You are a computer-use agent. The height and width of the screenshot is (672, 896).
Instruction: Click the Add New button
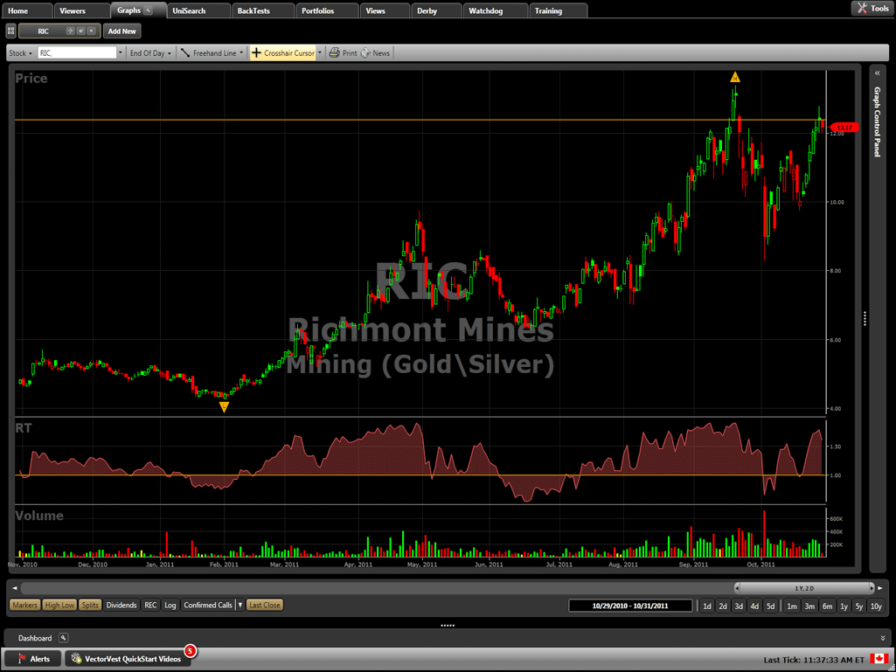[x=122, y=31]
